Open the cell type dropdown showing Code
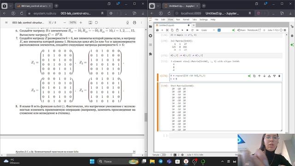The height and width of the screenshot is (166, 295). pos(208,30)
